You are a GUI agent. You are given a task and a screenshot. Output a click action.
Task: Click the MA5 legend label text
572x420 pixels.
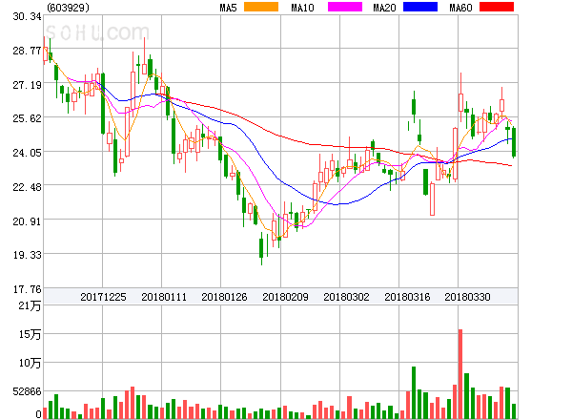click(228, 8)
